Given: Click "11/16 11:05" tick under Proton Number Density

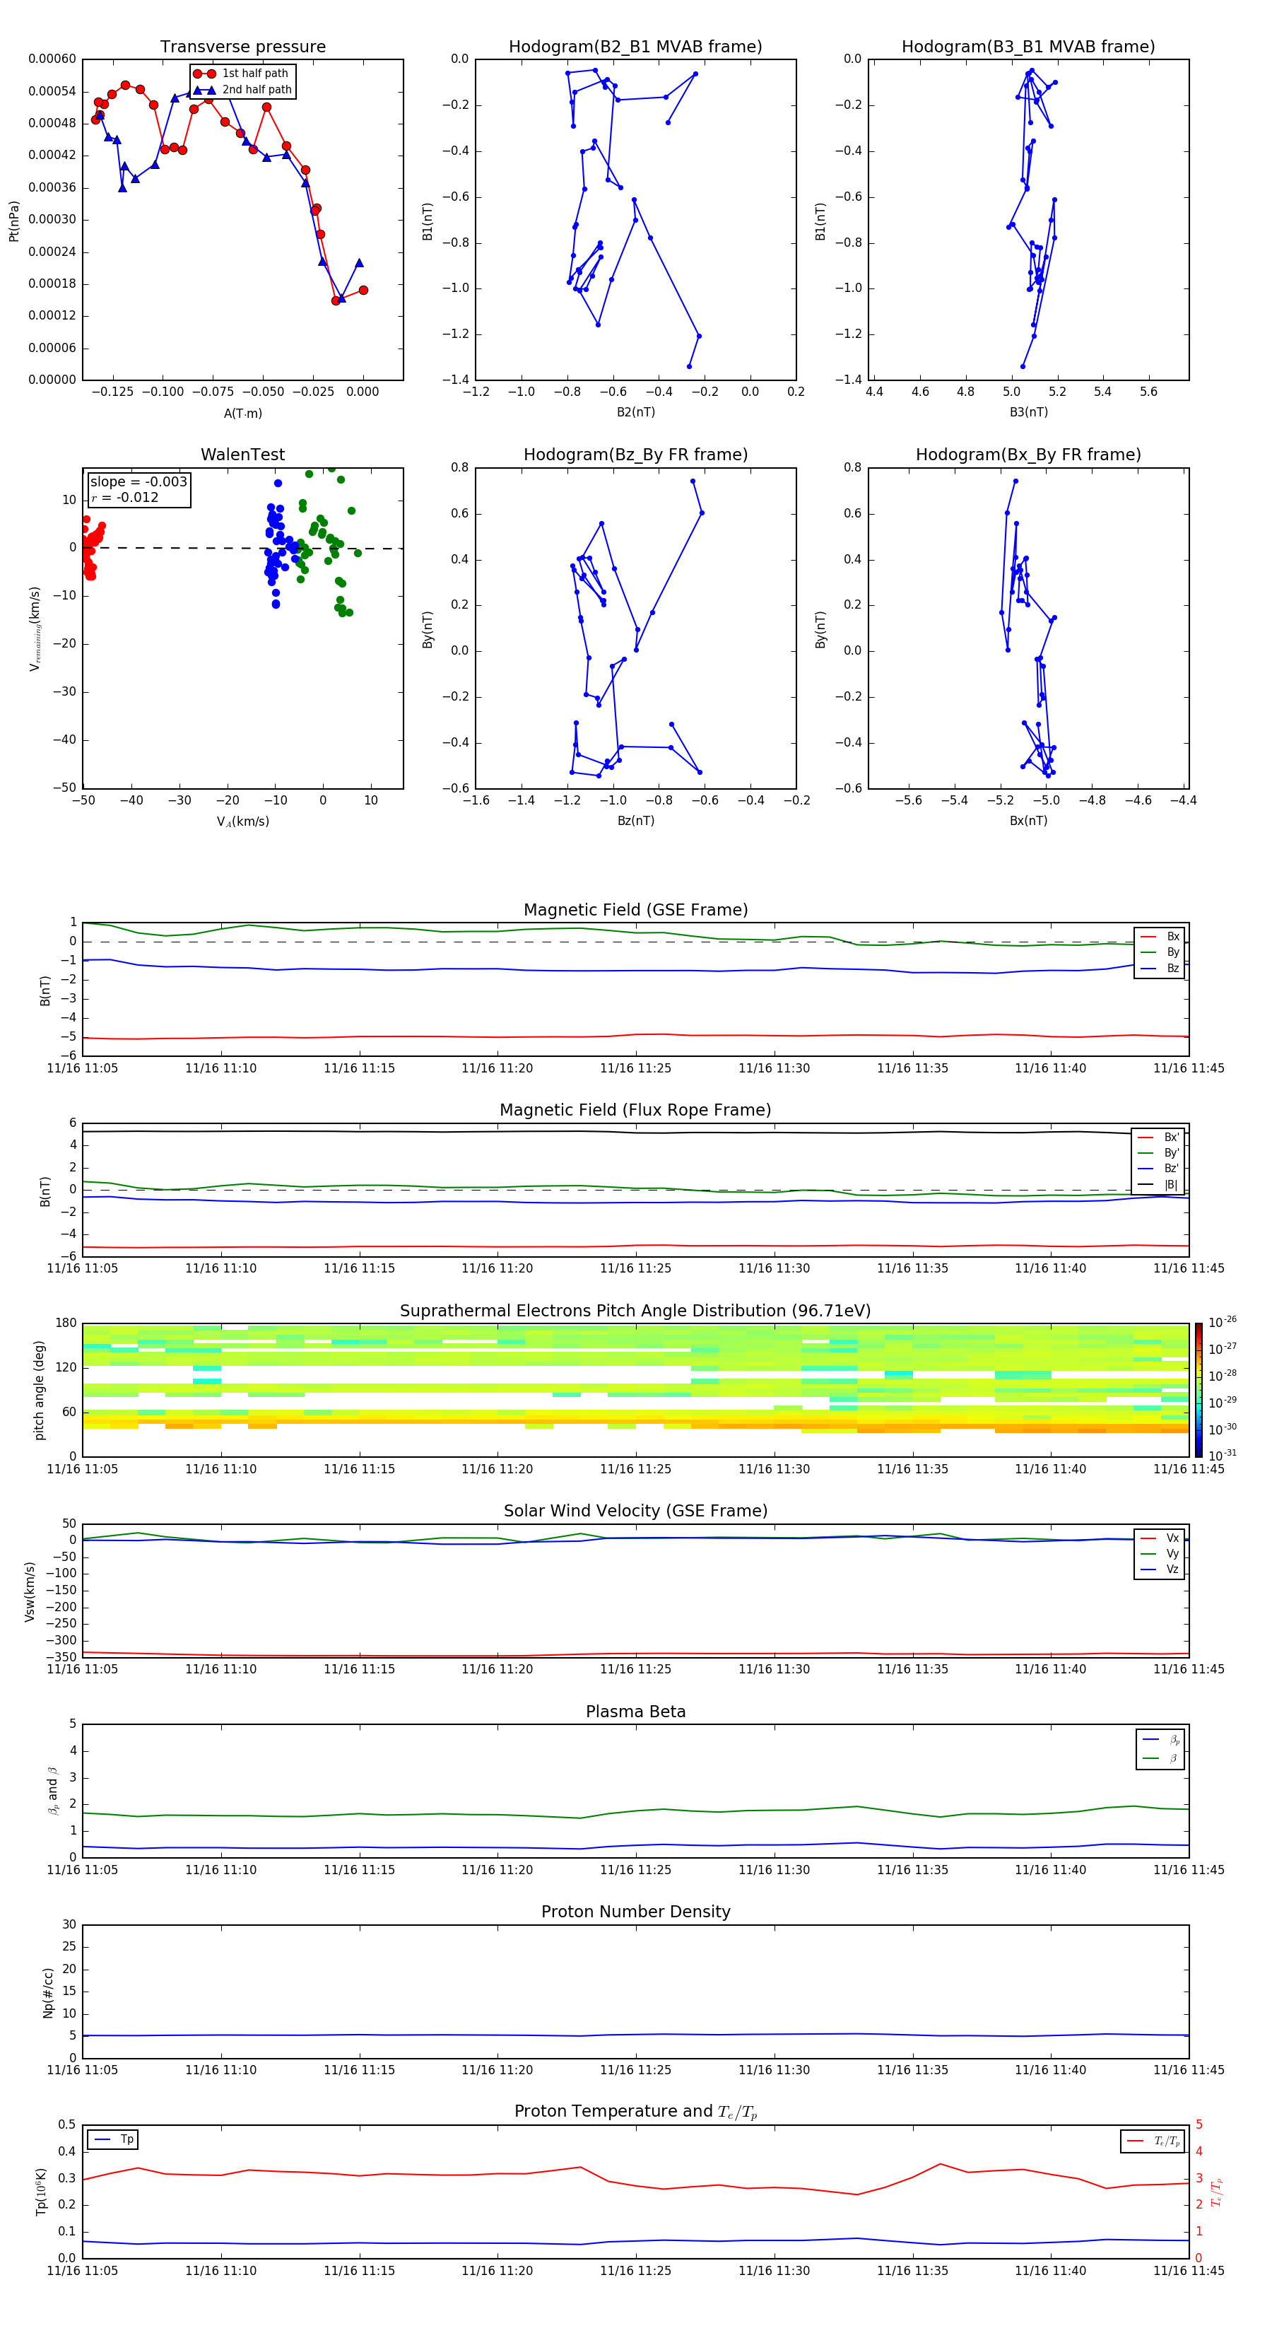Looking at the screenshot, I should point(83,2070).
